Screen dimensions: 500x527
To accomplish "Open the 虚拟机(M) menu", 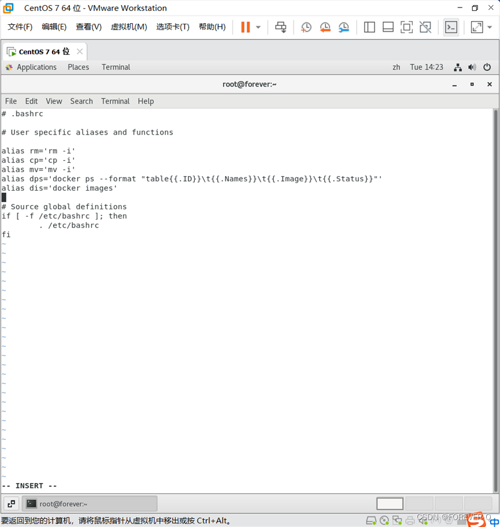I will [129, 27].
